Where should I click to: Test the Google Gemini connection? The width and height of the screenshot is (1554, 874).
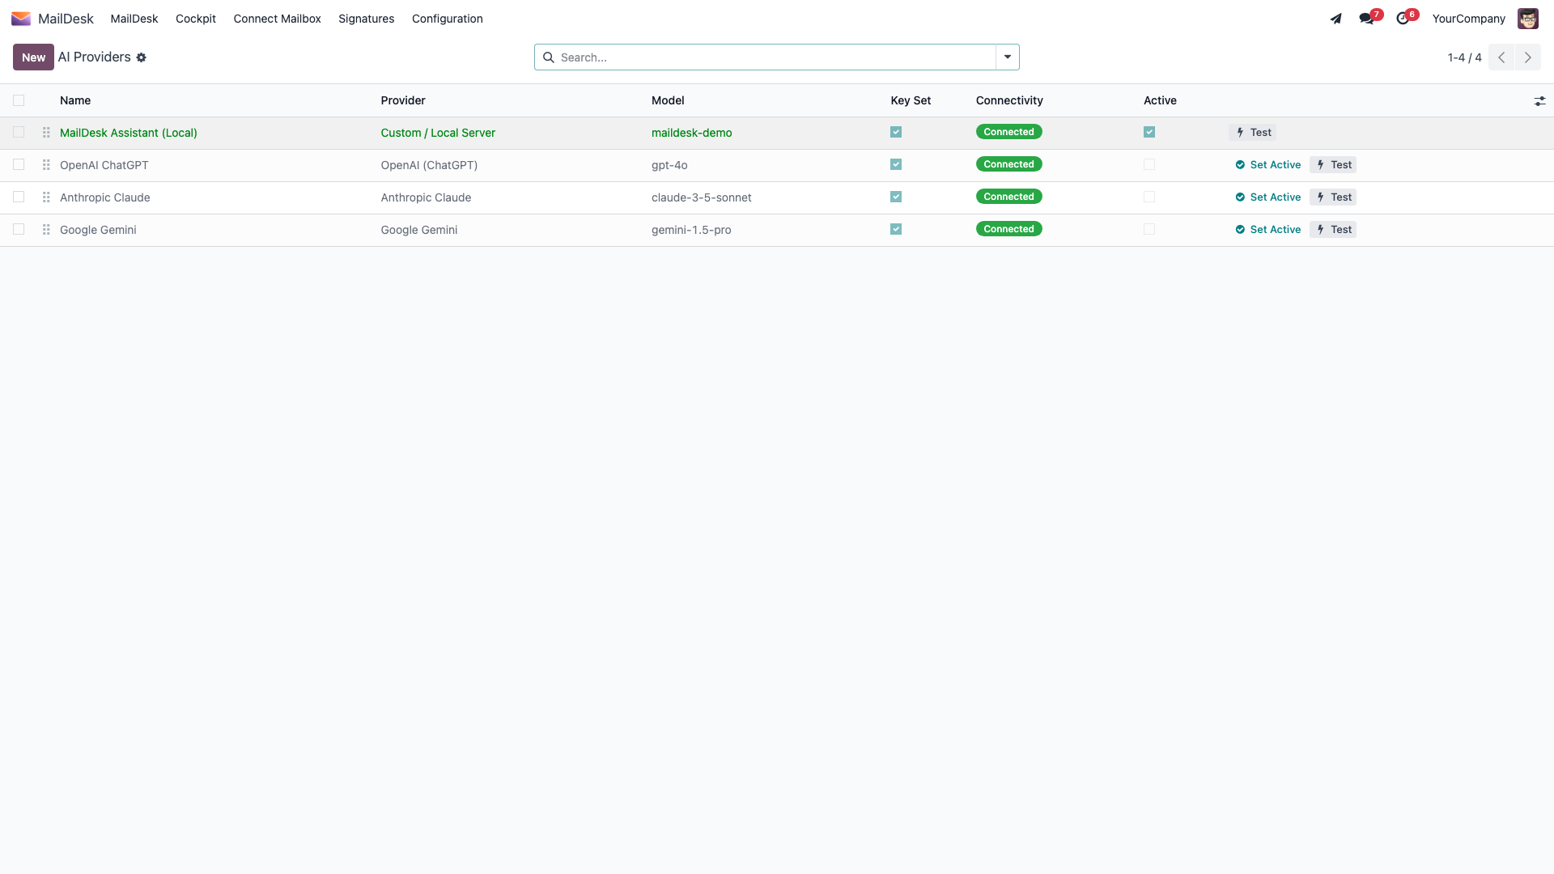pyautogui.click(x=1333, y=230)
